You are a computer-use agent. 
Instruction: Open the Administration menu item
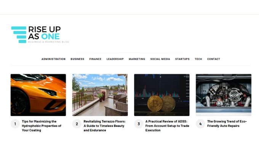tap(54, 59)
